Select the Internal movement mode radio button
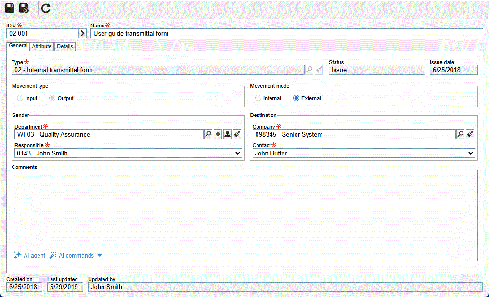This screenshot has width=489, height=297. (x=258, y=98)
